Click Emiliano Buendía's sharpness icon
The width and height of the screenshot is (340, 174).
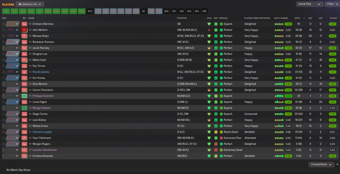pos(216,156)
